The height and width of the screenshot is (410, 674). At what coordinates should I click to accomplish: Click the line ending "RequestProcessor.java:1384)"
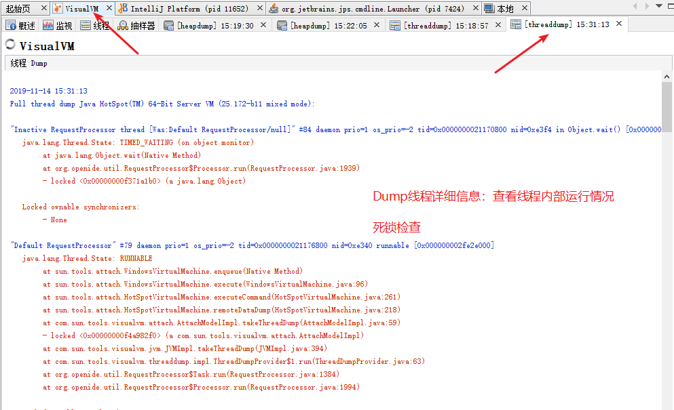pyautogui.click(x=191, y=374)
